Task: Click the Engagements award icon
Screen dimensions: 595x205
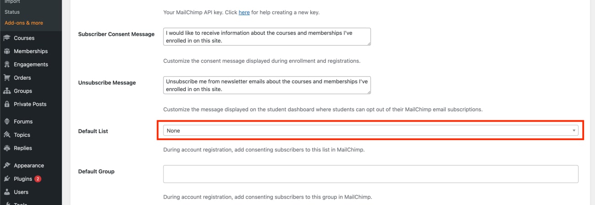Action: tap(7, 65)
